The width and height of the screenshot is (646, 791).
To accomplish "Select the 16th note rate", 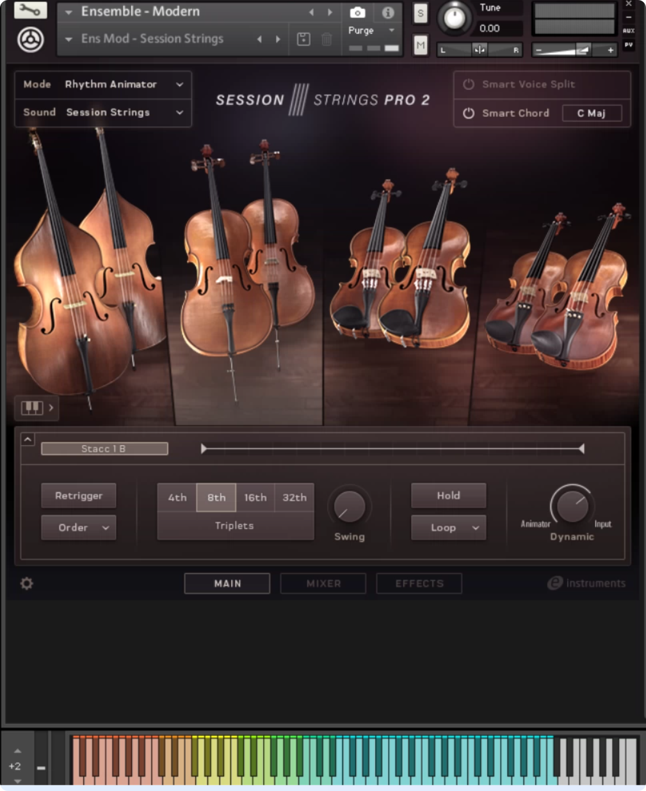I will [x=255, y=497].
